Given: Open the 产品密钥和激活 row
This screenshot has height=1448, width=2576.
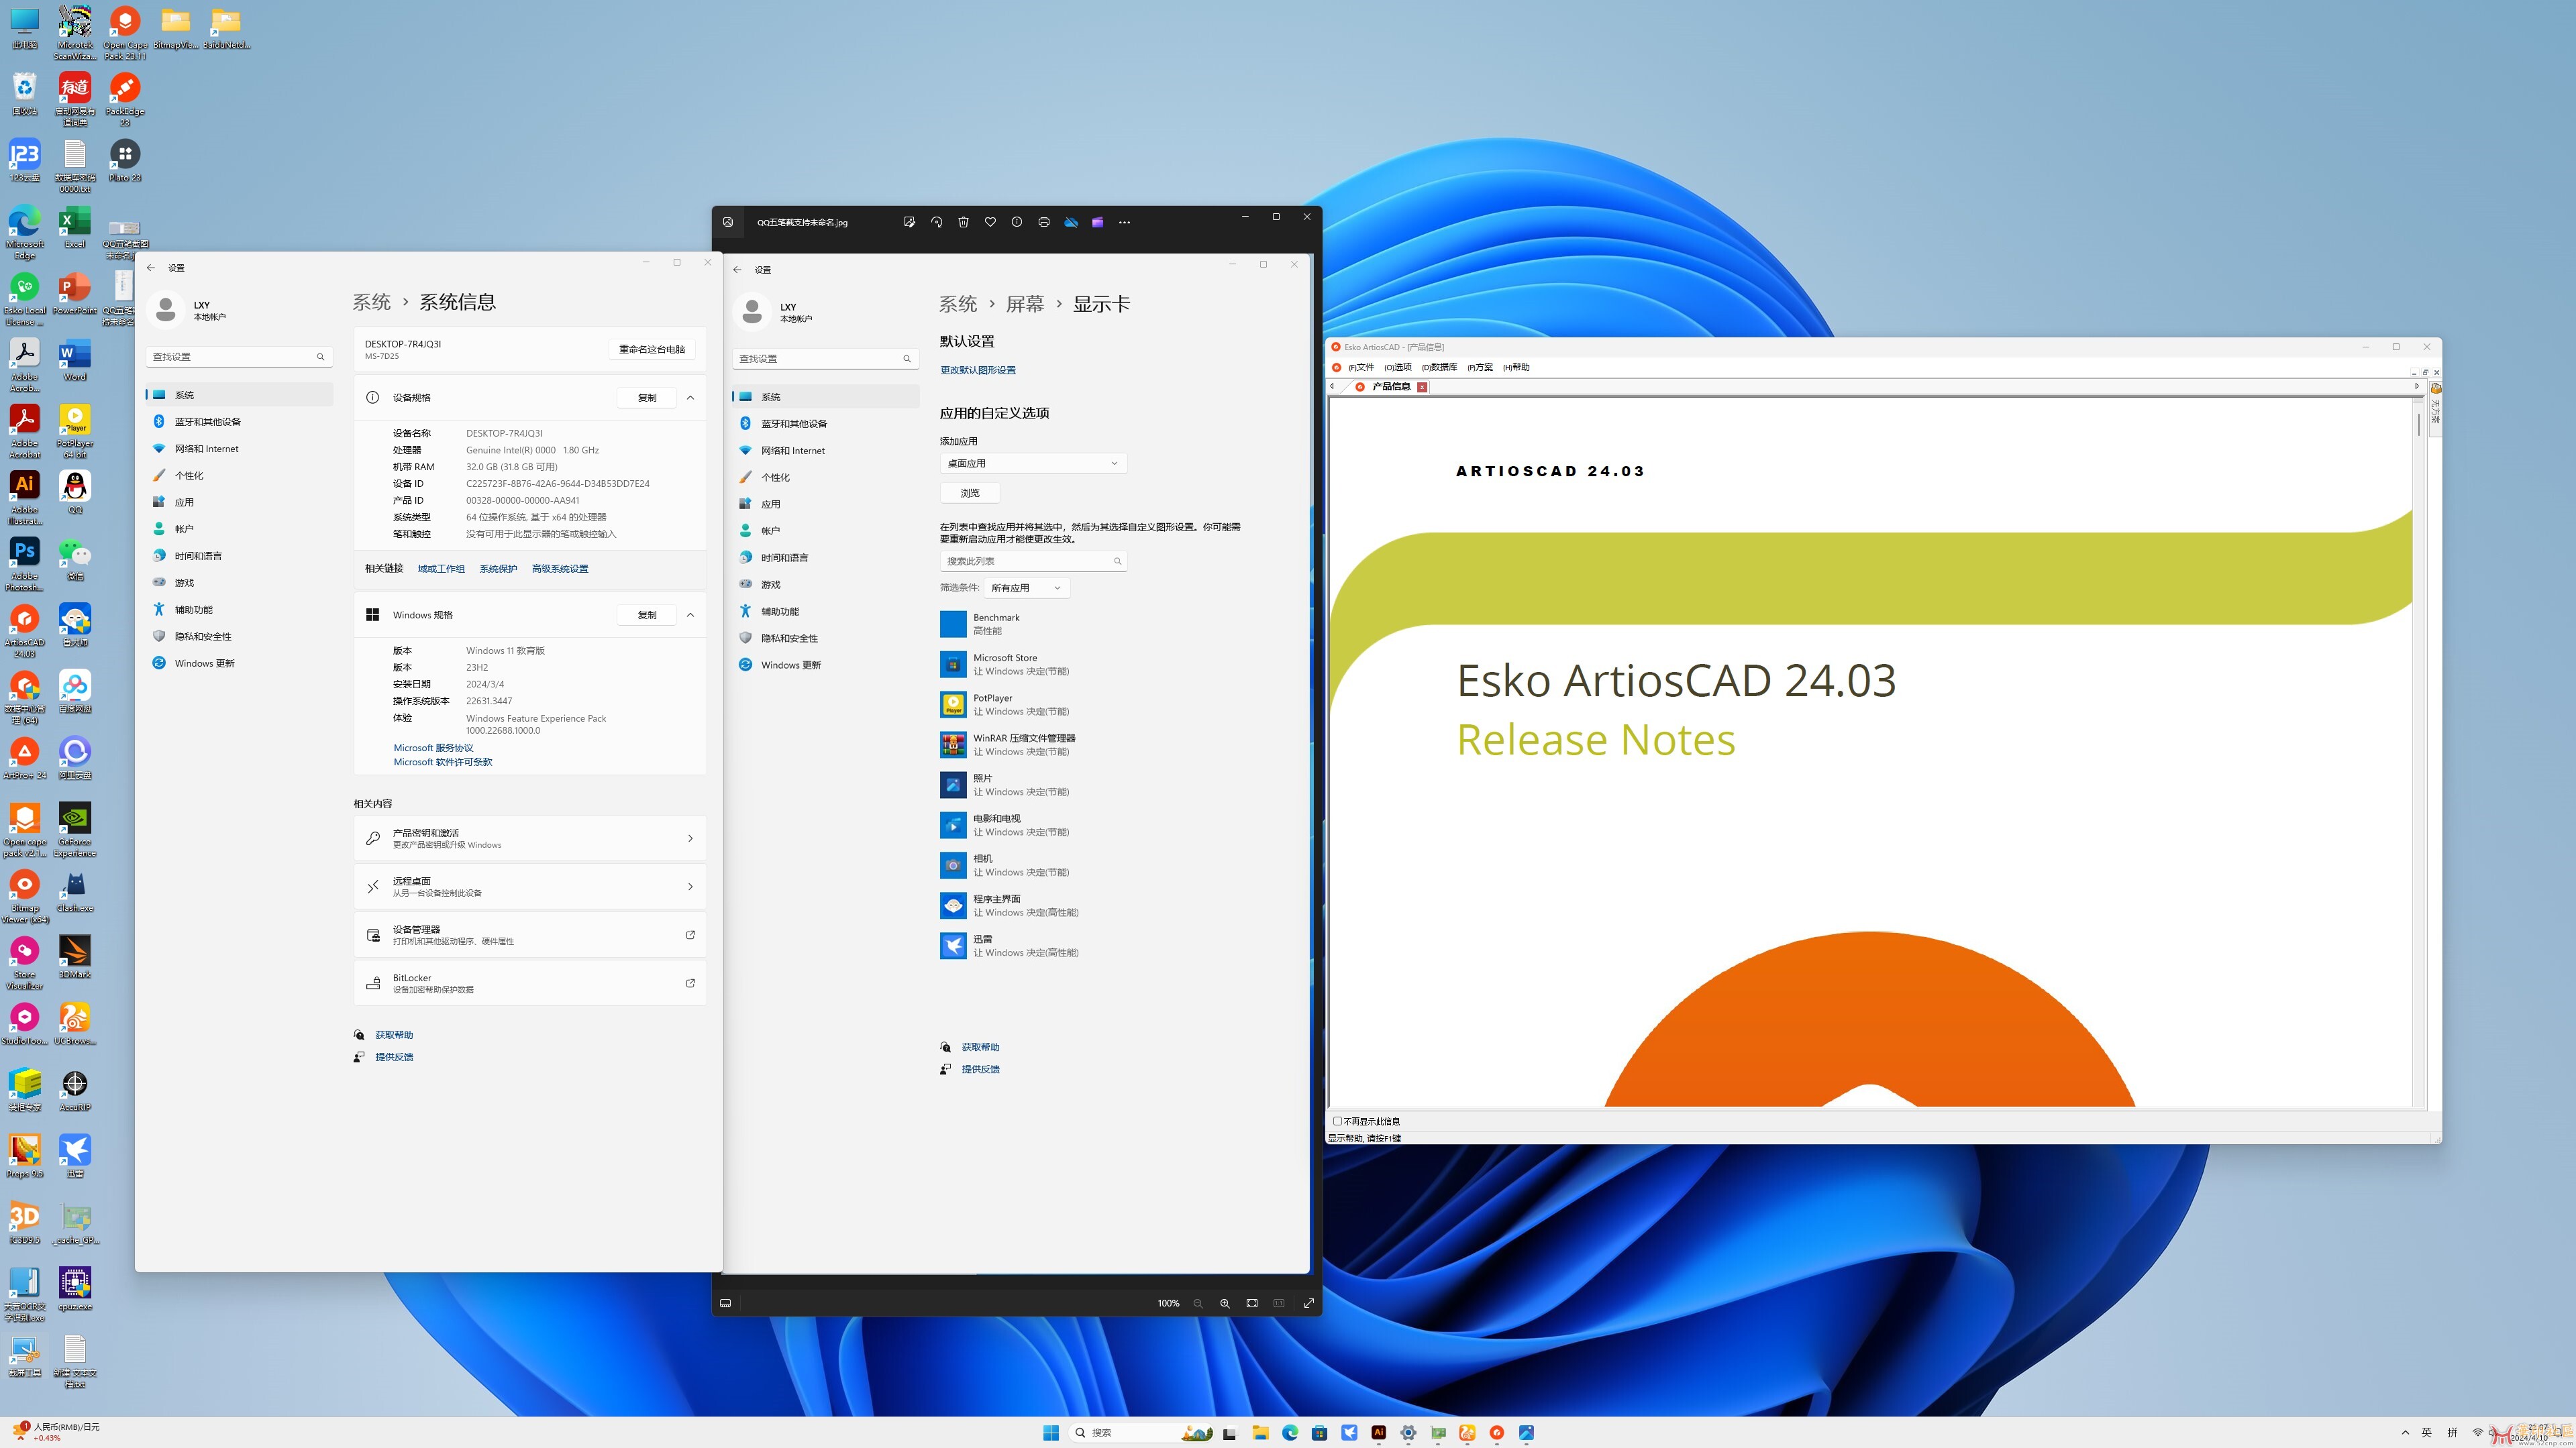Looking at the screenshot, I should [530, 838].
